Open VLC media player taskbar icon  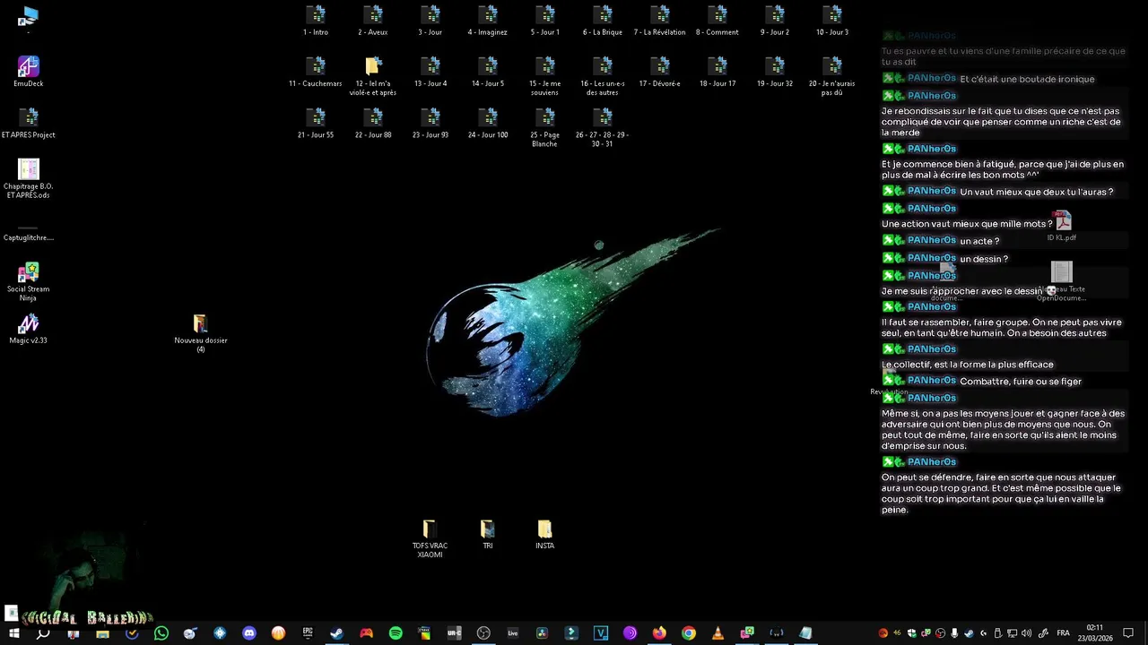(717, 633)
